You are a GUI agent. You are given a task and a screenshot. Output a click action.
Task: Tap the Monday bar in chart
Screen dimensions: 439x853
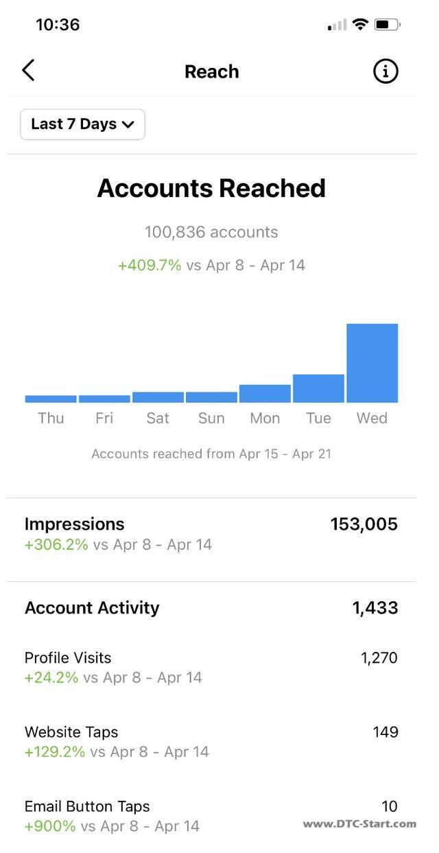[x=265, y=393]
